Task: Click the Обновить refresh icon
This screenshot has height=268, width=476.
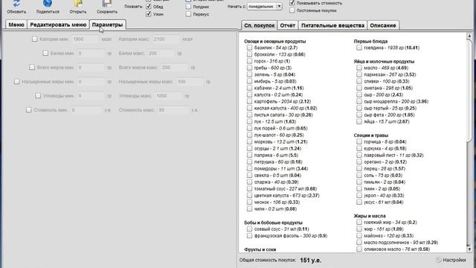Action: pyautogui.click(x=16, y=4)
